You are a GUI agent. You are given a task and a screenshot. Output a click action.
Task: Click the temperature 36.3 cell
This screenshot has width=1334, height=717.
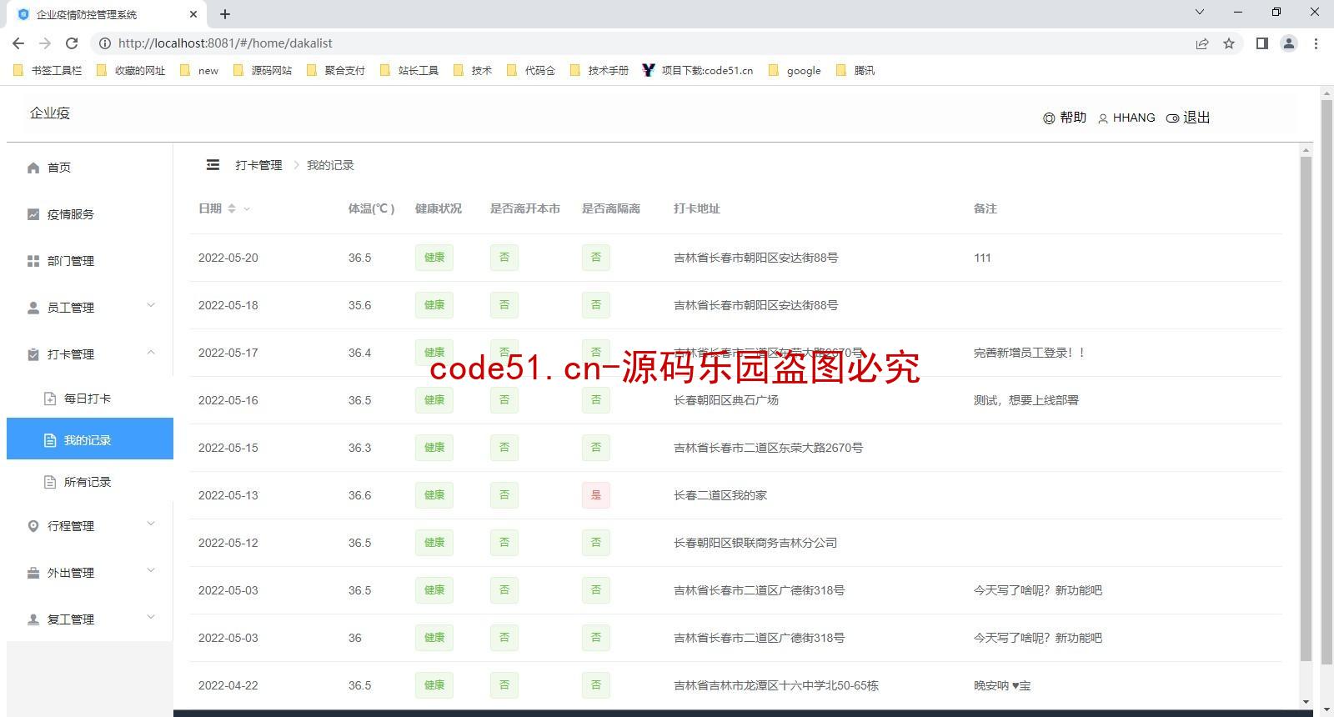[360, 448]
